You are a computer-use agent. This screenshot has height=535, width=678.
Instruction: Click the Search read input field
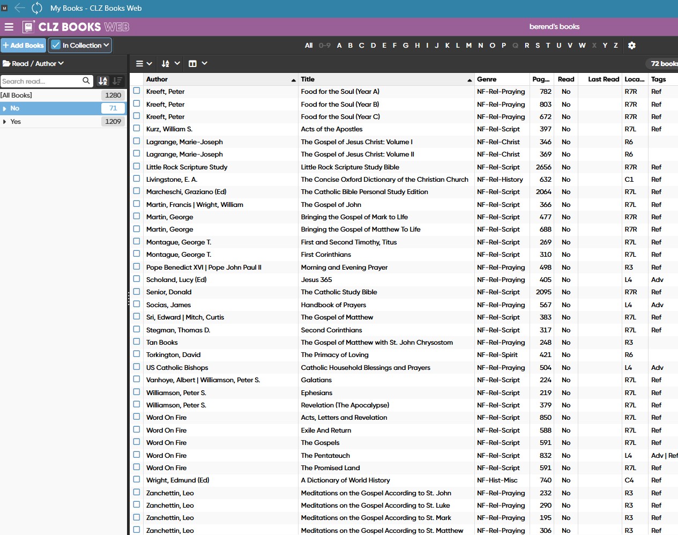[40, 81]
